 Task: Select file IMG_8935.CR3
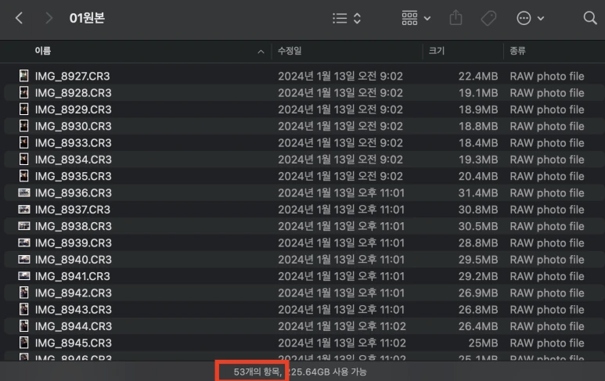74,176
